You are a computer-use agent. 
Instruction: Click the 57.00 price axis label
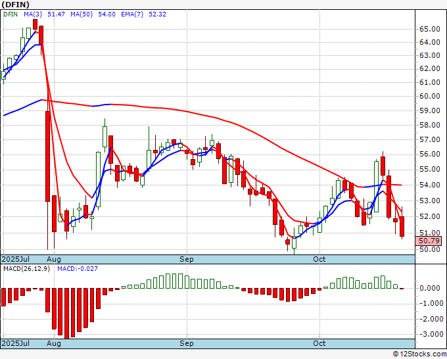coord(430,139)
